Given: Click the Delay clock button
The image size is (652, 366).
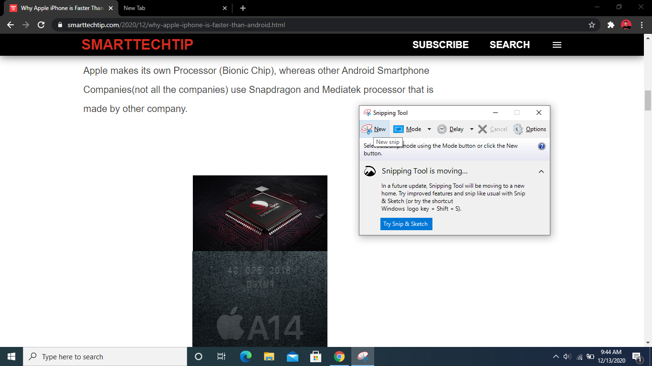Looking at the screenshot, I should pyautogui.click(x=451, y=129).
